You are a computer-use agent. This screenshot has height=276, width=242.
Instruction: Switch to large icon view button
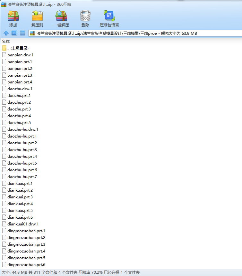(x=14, y=33)
